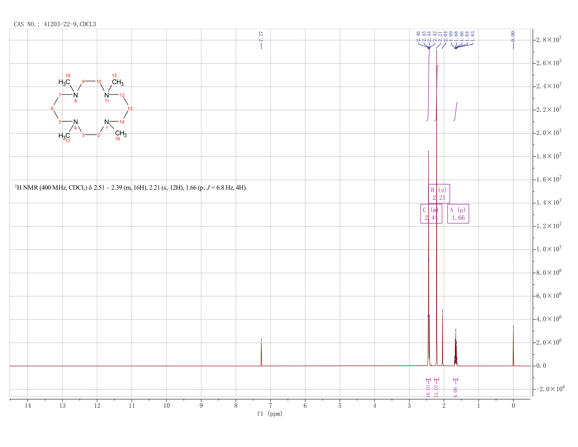
Task: Click nitrogen atom N4 in structure
Action: [75, 122]
